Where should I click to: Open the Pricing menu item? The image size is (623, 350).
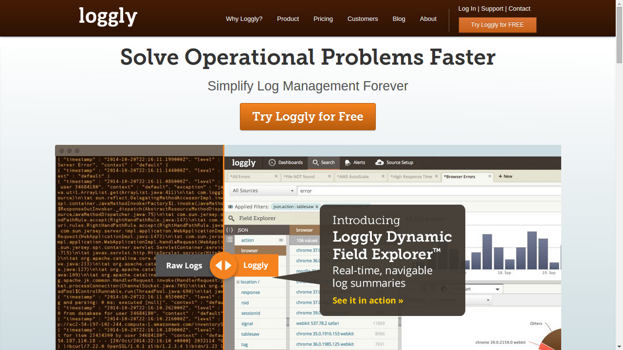323,19
